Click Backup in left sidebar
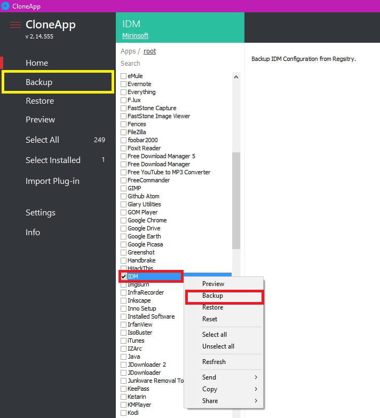Screen dimensions: 380x418 point(39,82)
